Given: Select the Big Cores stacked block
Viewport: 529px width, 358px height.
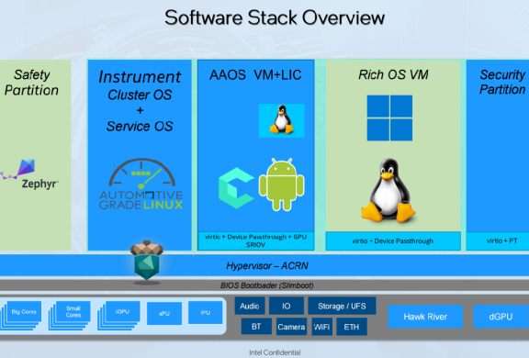Looking at the screenshot, I should [20, 315].
